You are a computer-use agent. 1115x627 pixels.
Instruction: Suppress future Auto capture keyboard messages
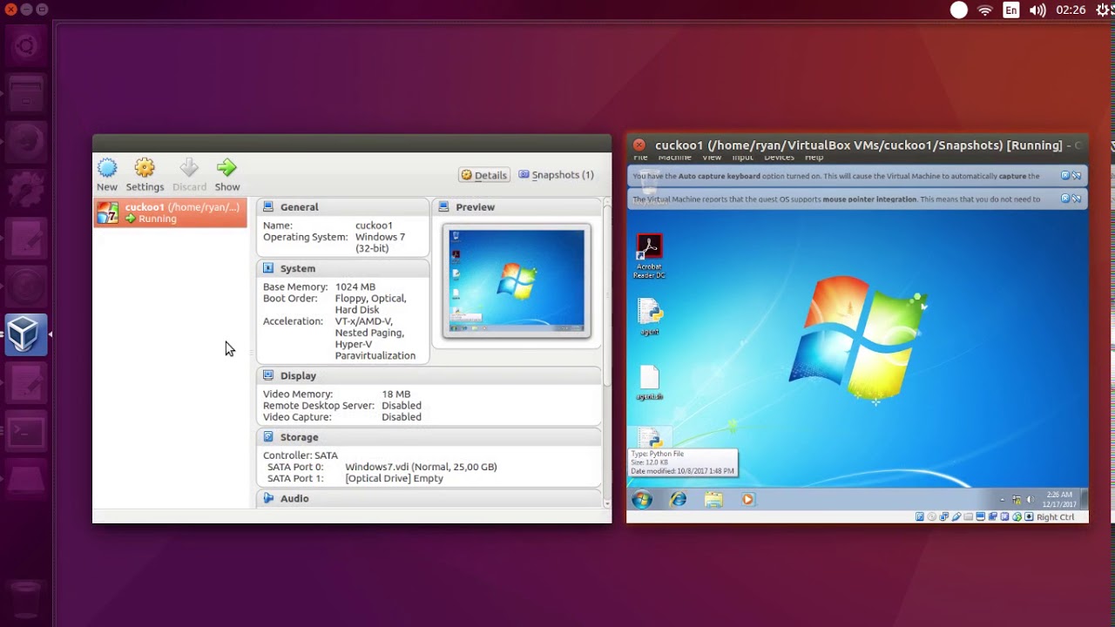[x=1077, y=176]
